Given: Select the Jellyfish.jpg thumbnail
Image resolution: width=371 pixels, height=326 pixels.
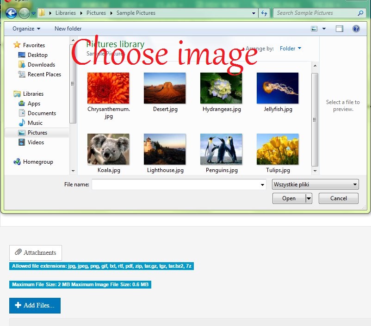Looking at the screenshot, I should coord(278,88).
